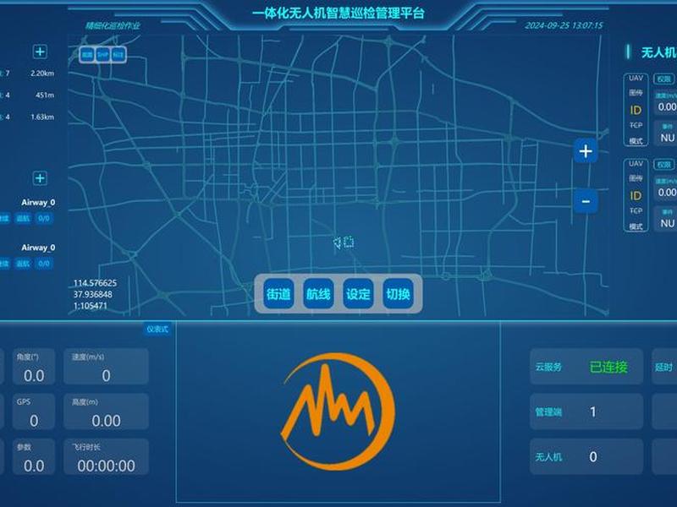Click the 云服务 已连接 status card
This screenshot has height=507, width=677.
coord(586,367)
